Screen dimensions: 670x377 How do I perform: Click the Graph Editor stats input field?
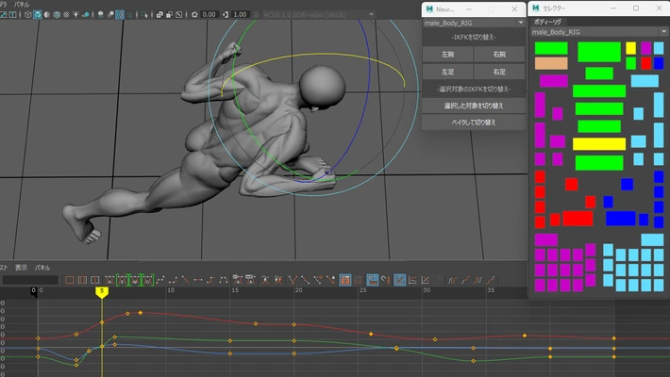(x=30, y=280)
